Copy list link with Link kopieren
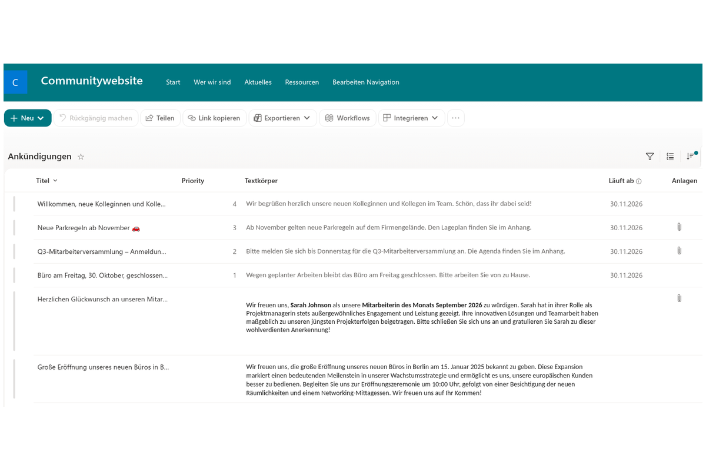The width and height of the screenshot is (706, 471). (214, 118)
